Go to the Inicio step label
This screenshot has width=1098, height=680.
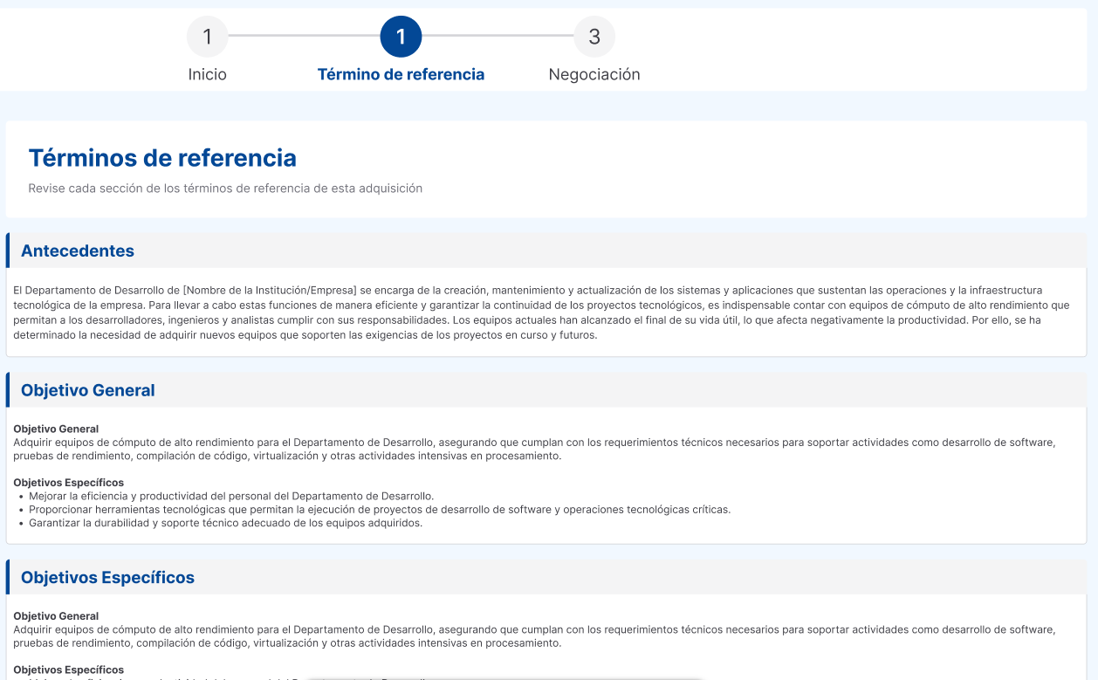coord(207,75)
